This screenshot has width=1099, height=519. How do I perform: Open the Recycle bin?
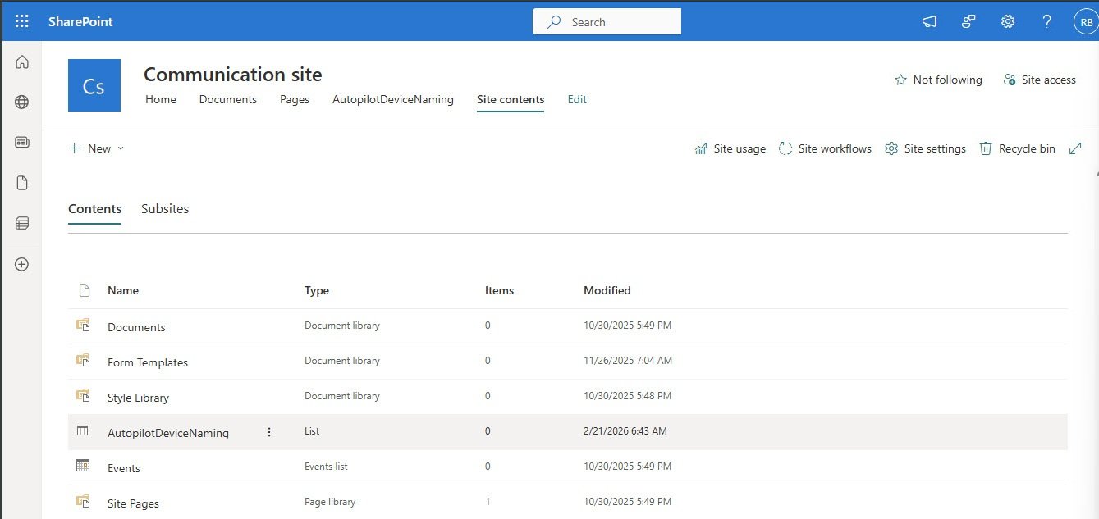1018,148
